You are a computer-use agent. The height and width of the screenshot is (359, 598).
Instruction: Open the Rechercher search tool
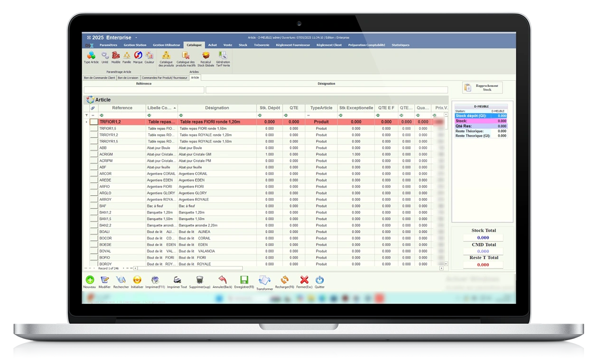[121, 280]
